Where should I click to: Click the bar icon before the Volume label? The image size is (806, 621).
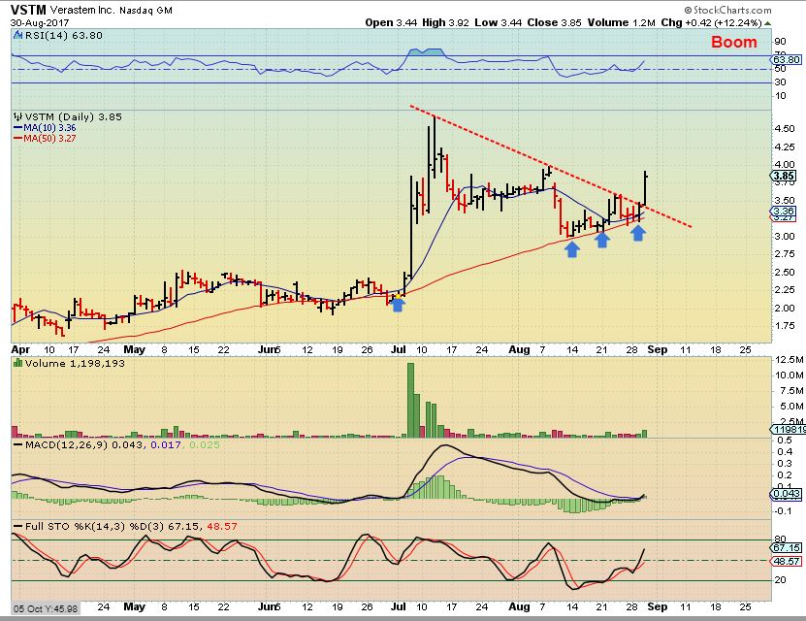tap(18, 363)
